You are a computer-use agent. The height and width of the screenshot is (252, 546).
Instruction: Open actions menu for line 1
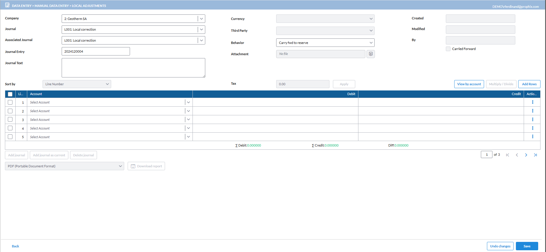pos(532,102)
